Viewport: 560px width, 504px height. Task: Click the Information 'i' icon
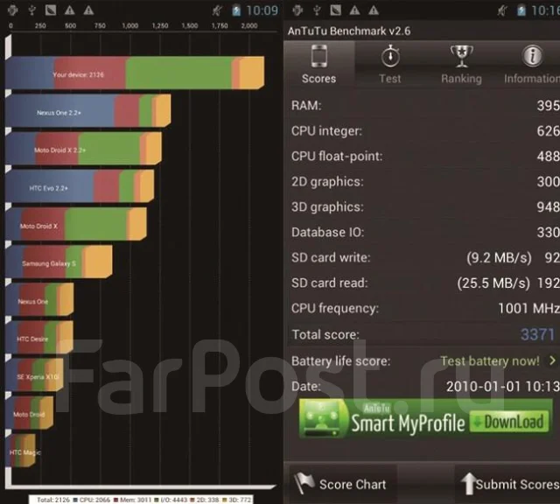[533, 56]
